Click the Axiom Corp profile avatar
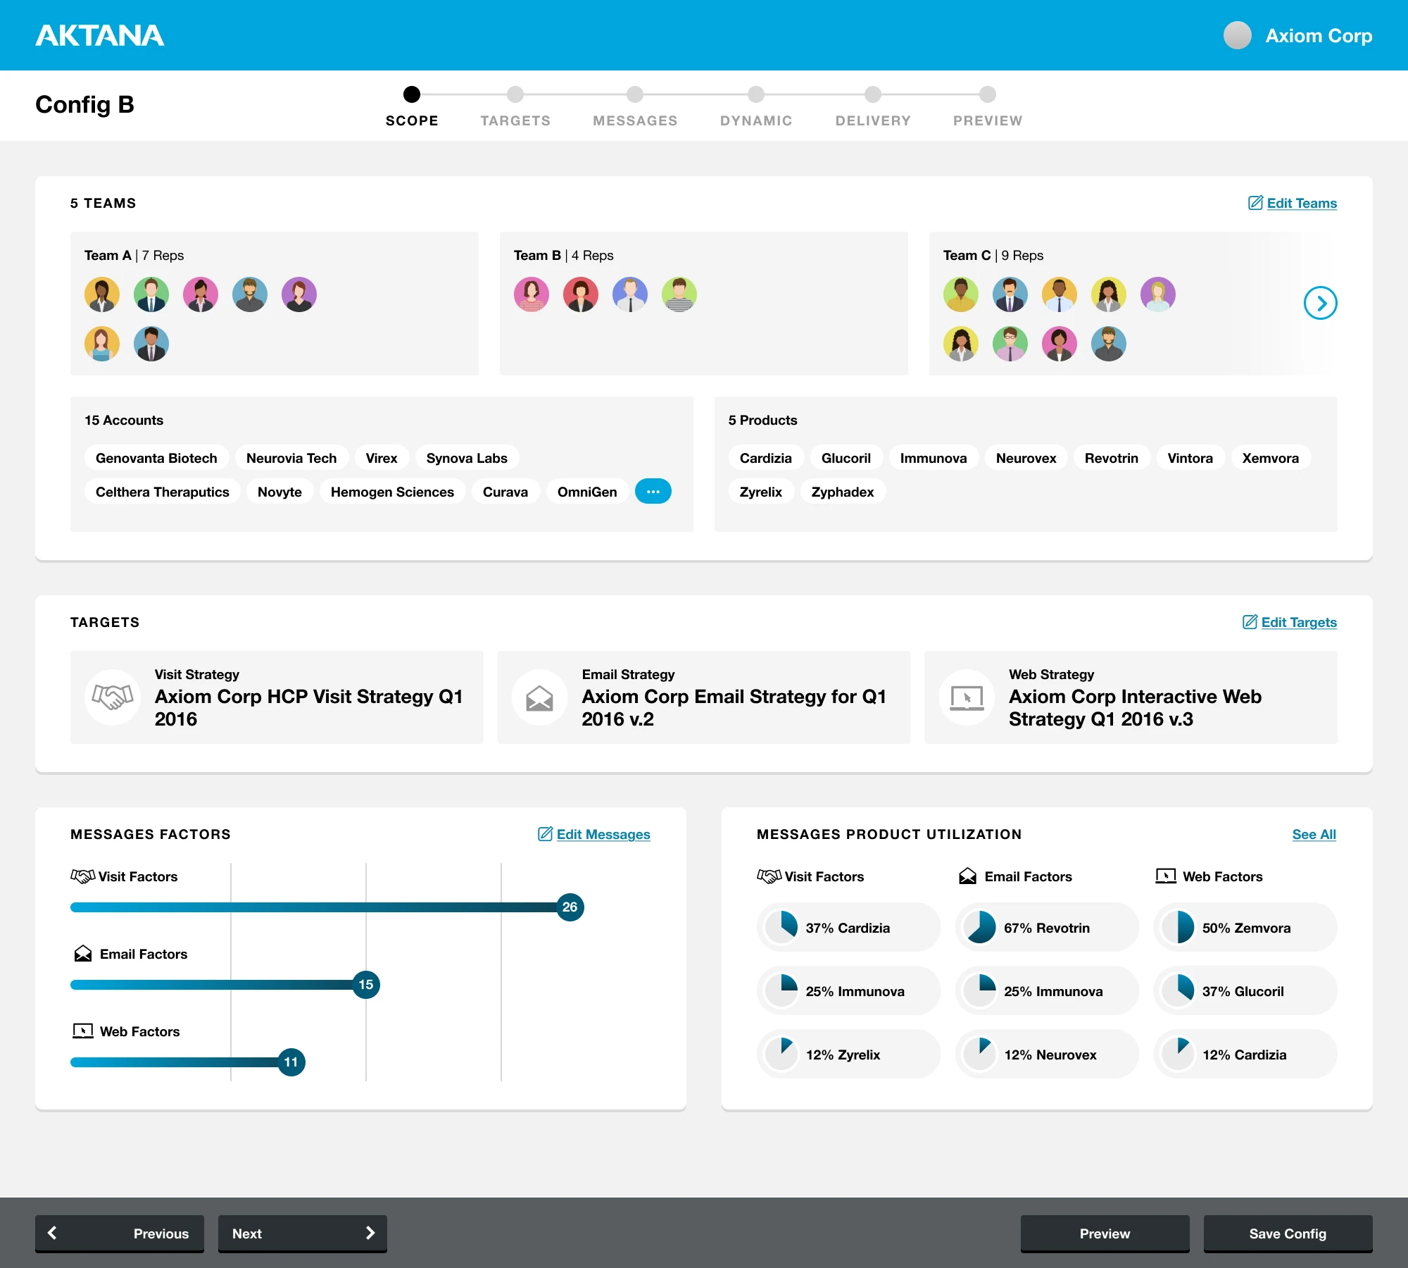1408x1268 pixels. (x=1237, y=35)
